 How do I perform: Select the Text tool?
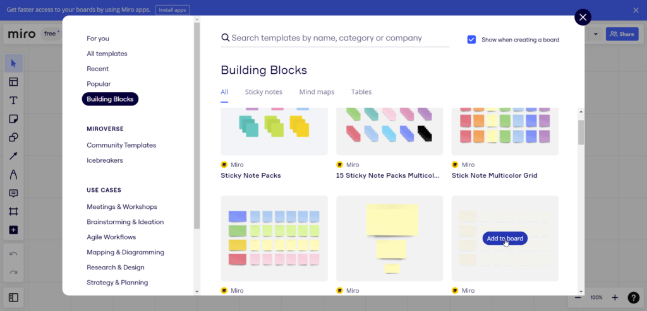(14, 100)
